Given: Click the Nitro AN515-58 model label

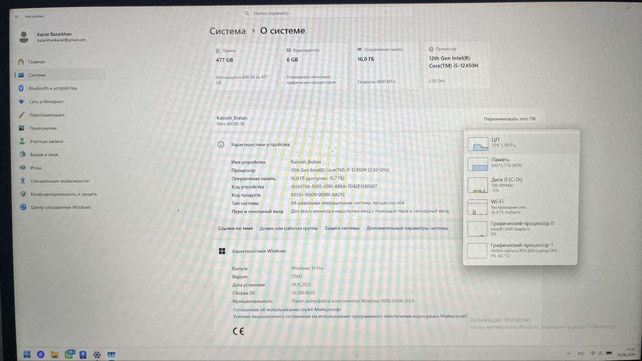Looking at the screenshot, I should click(x=230, y=124).
